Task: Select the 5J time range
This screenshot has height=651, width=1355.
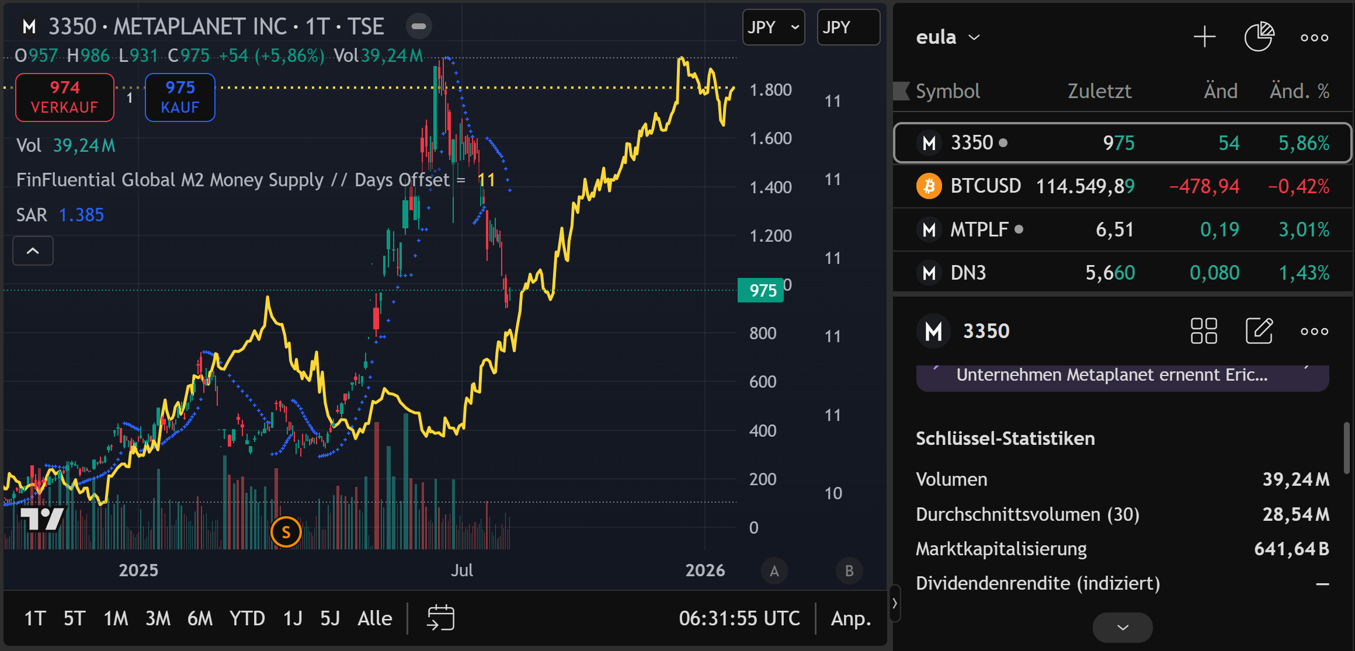Action: pos(330,618)
